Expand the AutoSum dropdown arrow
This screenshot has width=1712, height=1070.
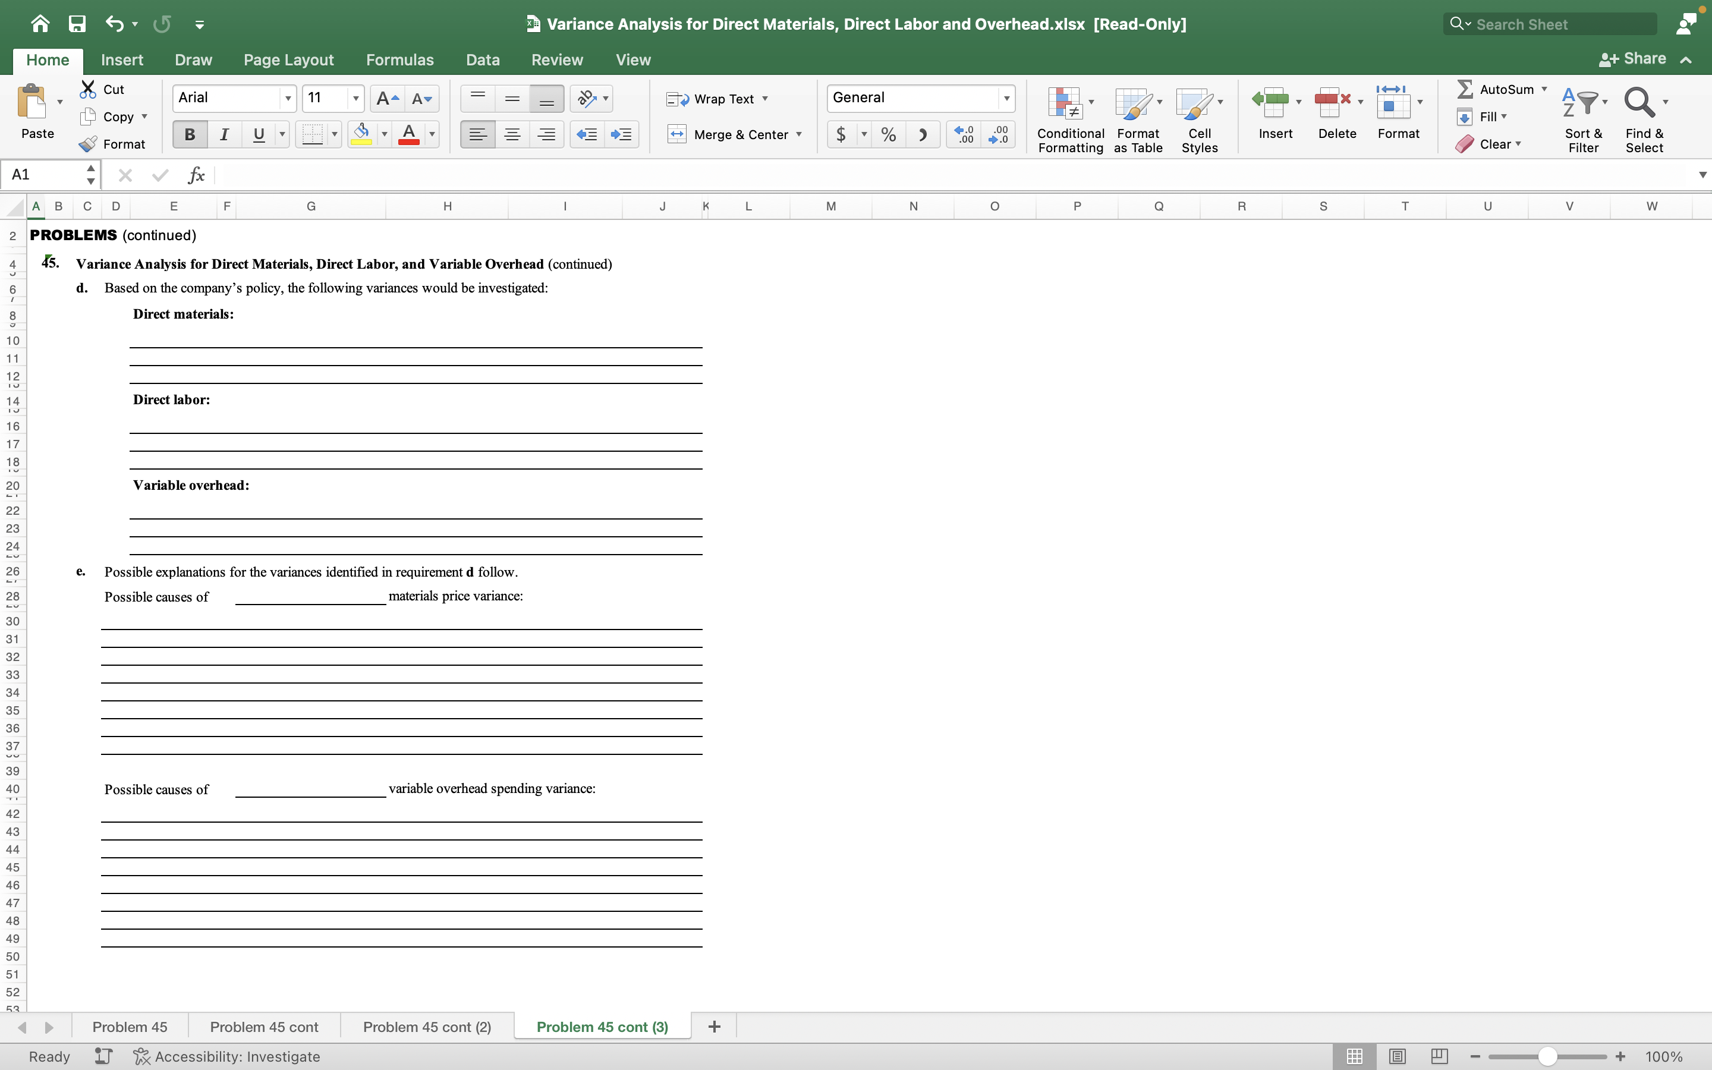[x=1544, y=89]
